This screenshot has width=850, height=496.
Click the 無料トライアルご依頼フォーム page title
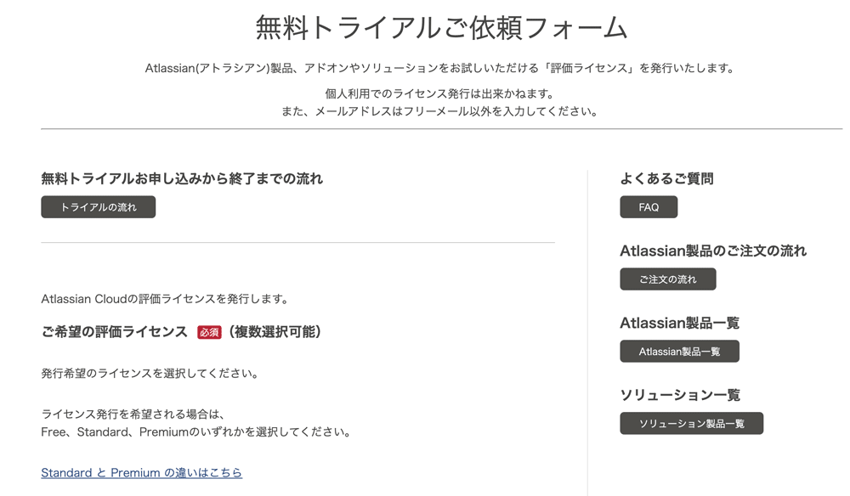(x=441, y=28)
